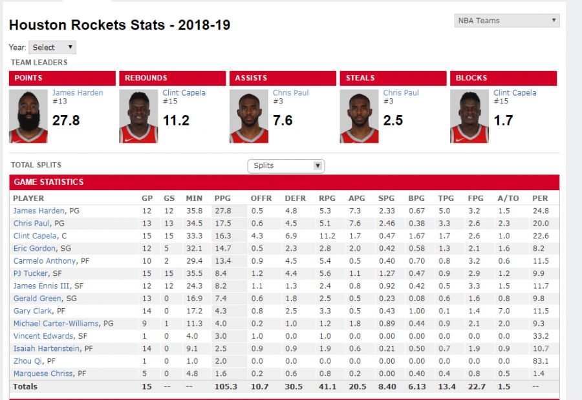Image resolution: width=582 pixels, height=400 pixels.
Task: Sort table by OFFR column header
Action: point(261,198)
